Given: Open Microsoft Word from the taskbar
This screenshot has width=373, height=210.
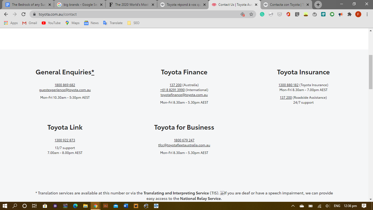Looking at the screenshot, I should [x=126, y=206].
